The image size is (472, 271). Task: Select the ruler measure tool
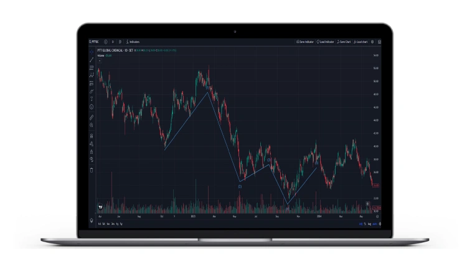(92, 116)
